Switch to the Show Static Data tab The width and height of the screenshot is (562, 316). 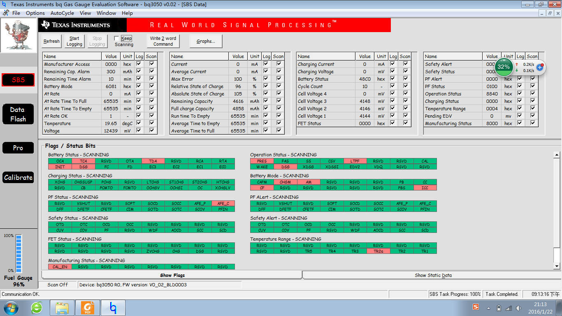point(433,275)
